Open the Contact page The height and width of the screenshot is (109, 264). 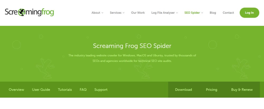[x=228, y=13]
